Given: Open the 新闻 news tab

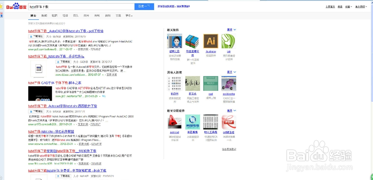Looking at the screenshot, I should 44,16.
